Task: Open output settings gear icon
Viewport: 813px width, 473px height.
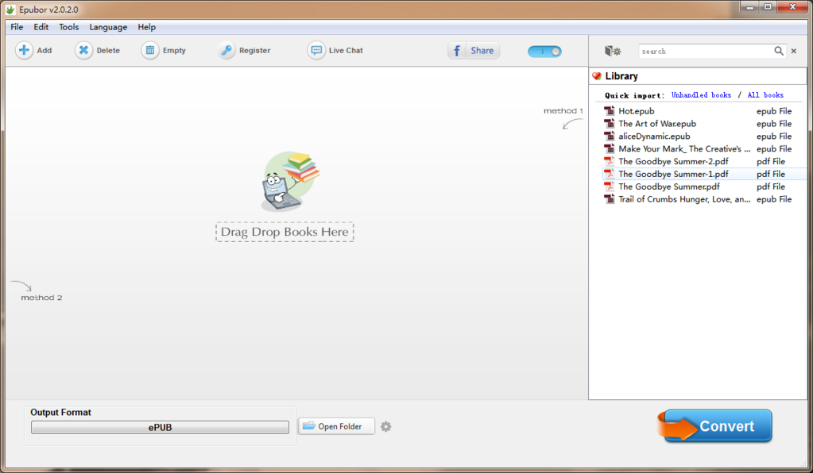Action: pyautogui.click(x=385, y=427)
